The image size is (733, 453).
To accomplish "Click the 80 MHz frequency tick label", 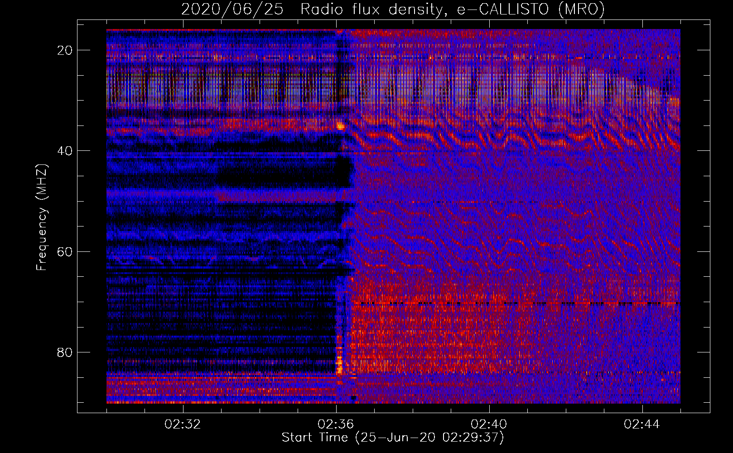I will pos(65,352).
